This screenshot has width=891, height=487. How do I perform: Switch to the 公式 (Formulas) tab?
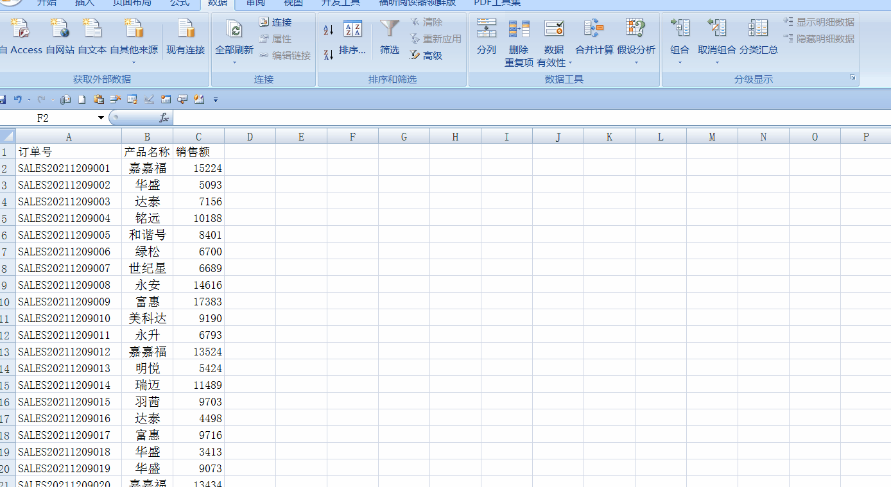[x=180, y=3]
